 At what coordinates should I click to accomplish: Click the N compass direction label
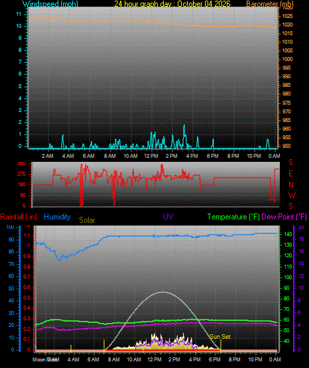291,185
